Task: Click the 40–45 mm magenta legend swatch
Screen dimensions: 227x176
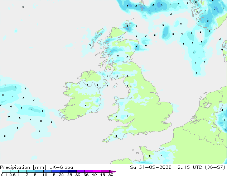Action: 97,171
